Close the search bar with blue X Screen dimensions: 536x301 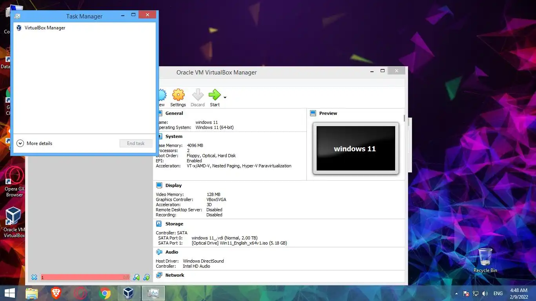tap(34, 277)
